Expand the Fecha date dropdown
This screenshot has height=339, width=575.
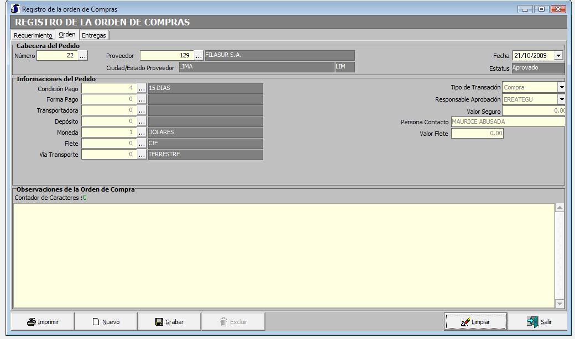[558, 56]
